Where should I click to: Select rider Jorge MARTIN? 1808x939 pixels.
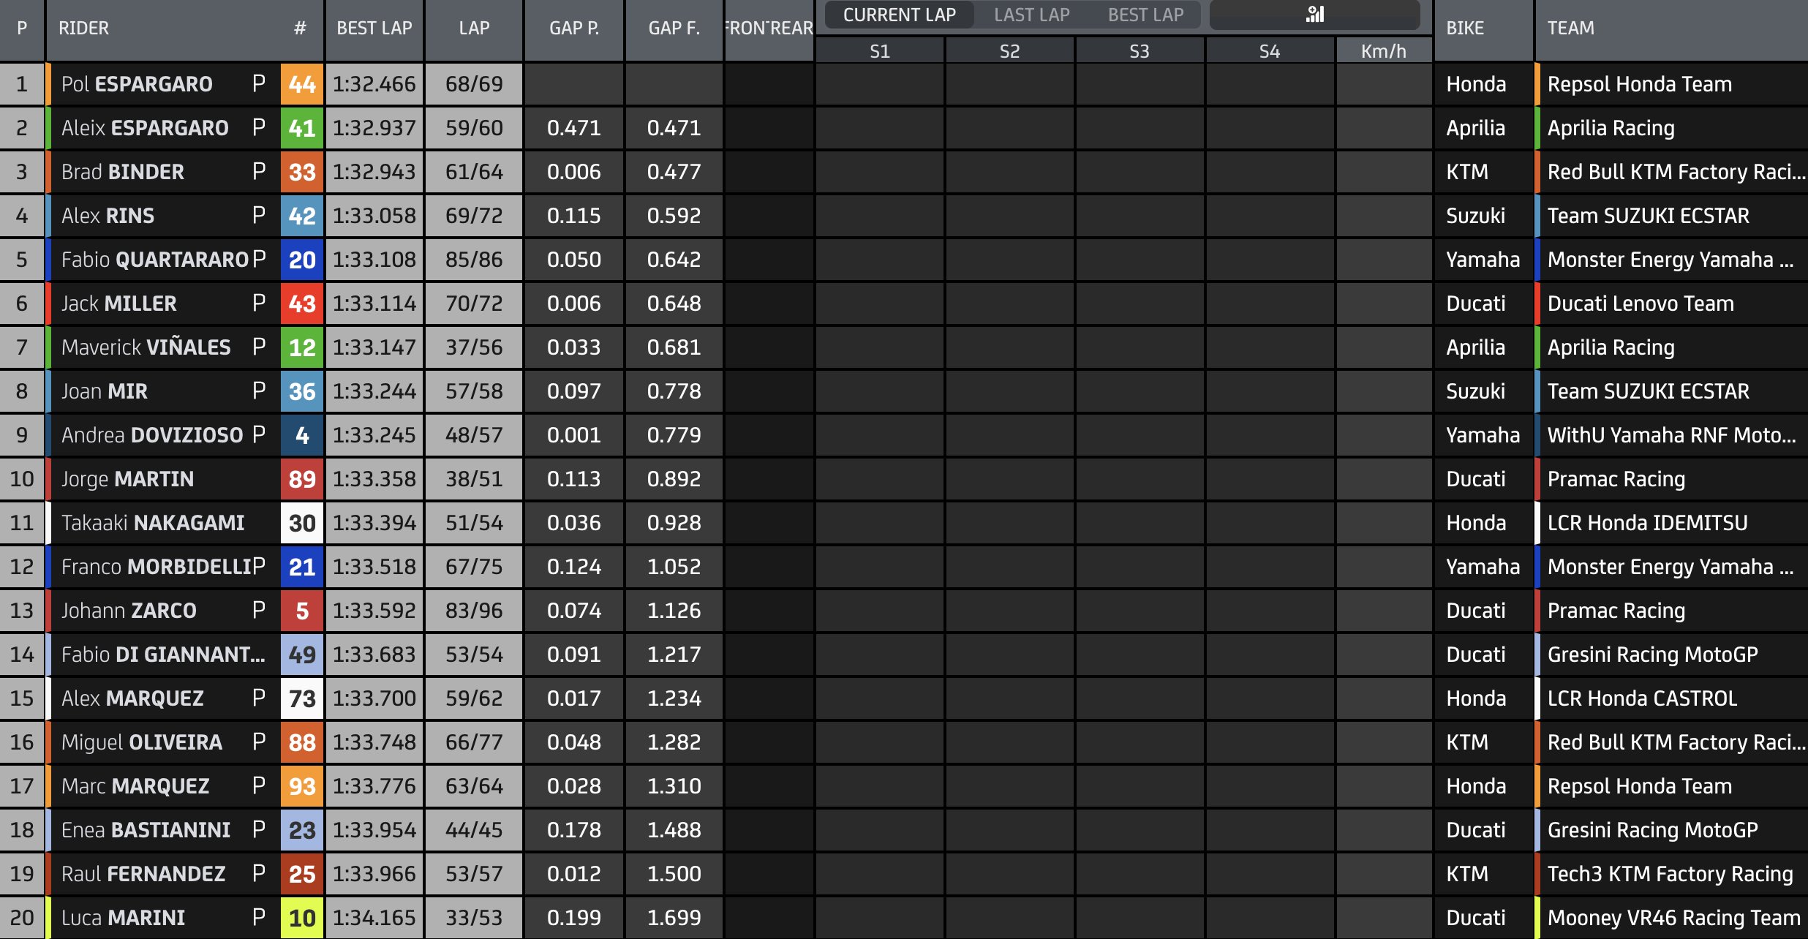[127, 479]
